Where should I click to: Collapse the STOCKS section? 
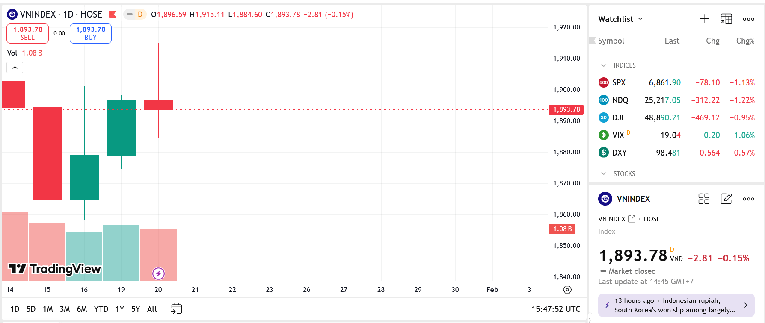604,174
